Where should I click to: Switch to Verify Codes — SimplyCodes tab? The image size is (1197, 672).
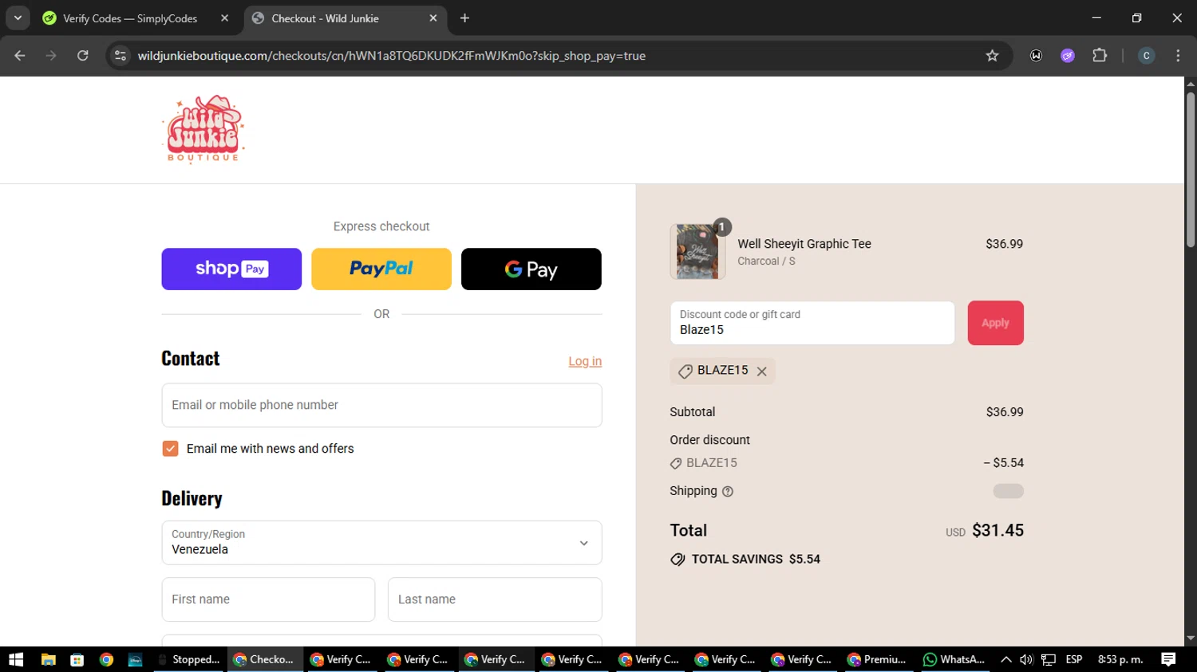[130, 18]
